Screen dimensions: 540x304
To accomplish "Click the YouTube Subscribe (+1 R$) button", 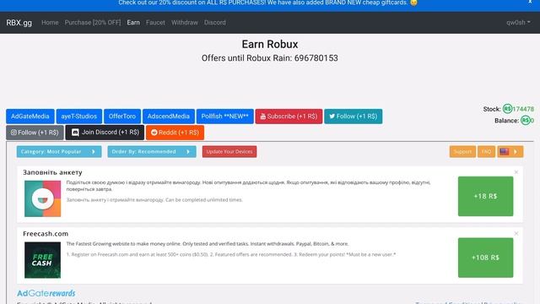I will [289, 117].
